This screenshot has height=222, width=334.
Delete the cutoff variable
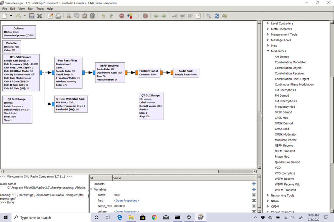click(254, 195)
